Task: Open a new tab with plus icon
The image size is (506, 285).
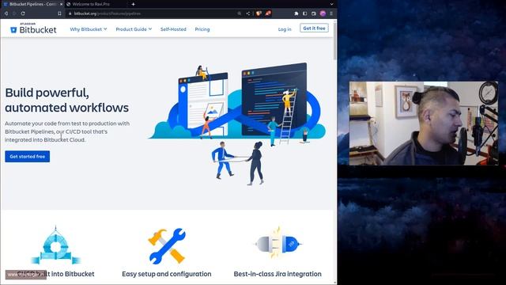Action: point(134,4)
